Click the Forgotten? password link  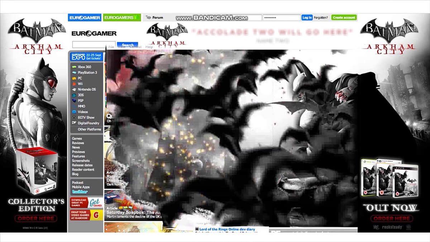[321, 18]
